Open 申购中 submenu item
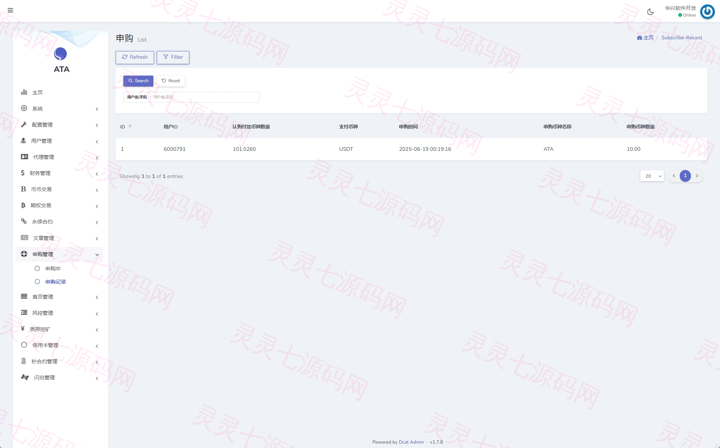720x448 pixels. [53, 269]
